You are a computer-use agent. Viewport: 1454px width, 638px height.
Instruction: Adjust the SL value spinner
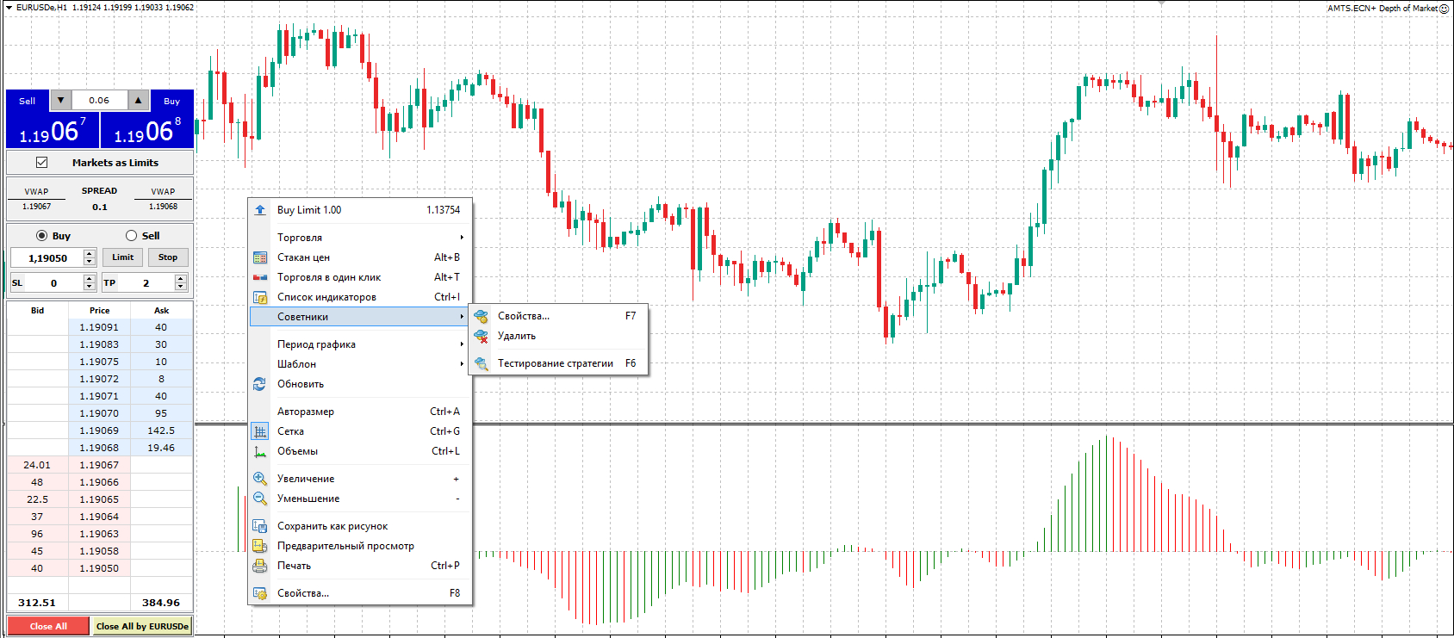[90, 282]
